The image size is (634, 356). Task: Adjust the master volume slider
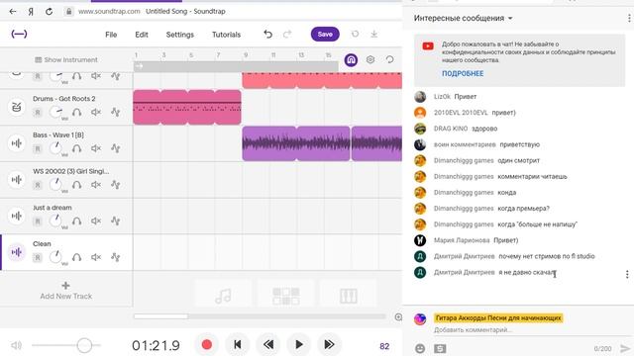coord(84,345)
